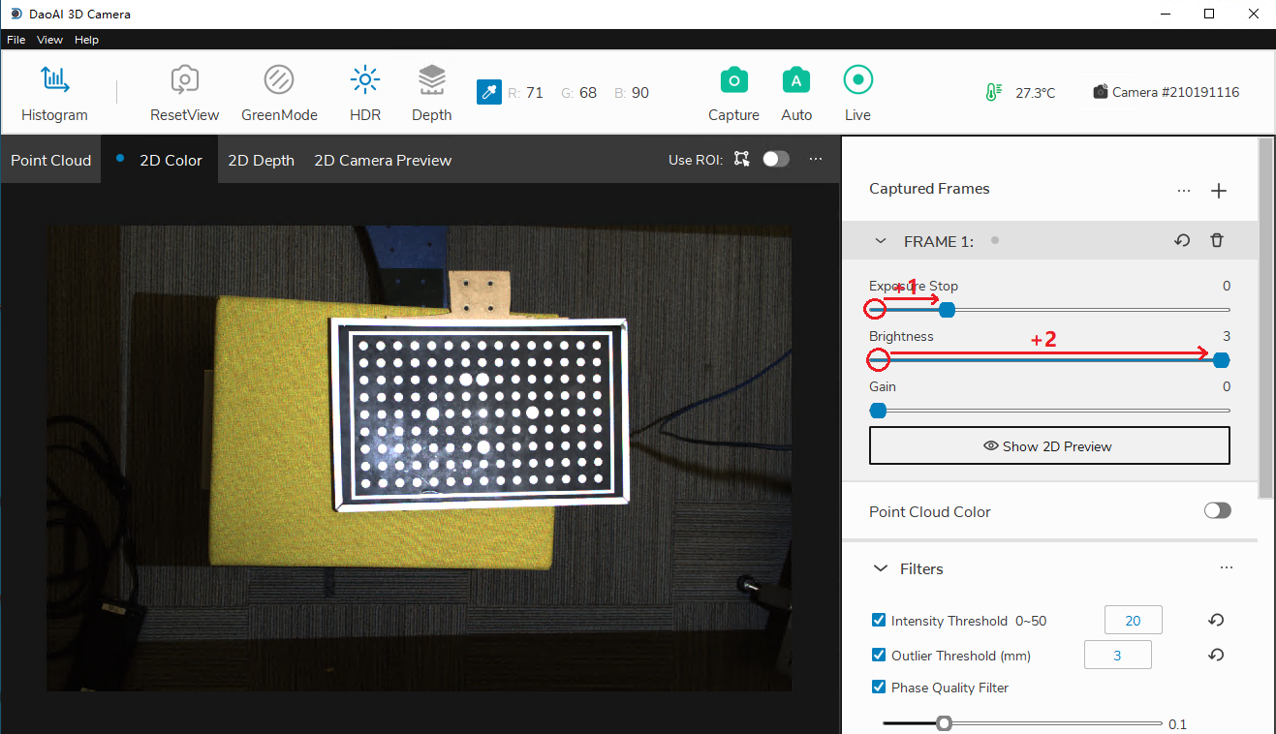Screen dimensions: 1276x734
Task: Add a new captured frame with plus icon
Action: click(x=1219, y=191)
